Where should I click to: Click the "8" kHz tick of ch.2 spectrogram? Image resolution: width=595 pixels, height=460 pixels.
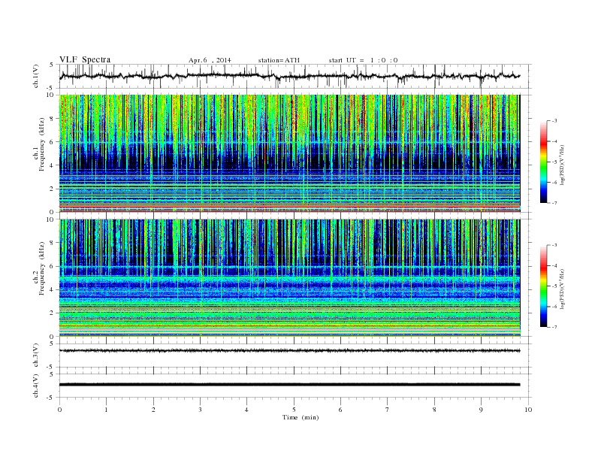pyautogui.click(x=52, y=243)
